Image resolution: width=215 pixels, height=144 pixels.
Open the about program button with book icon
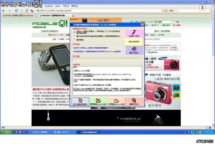point(134,50)
